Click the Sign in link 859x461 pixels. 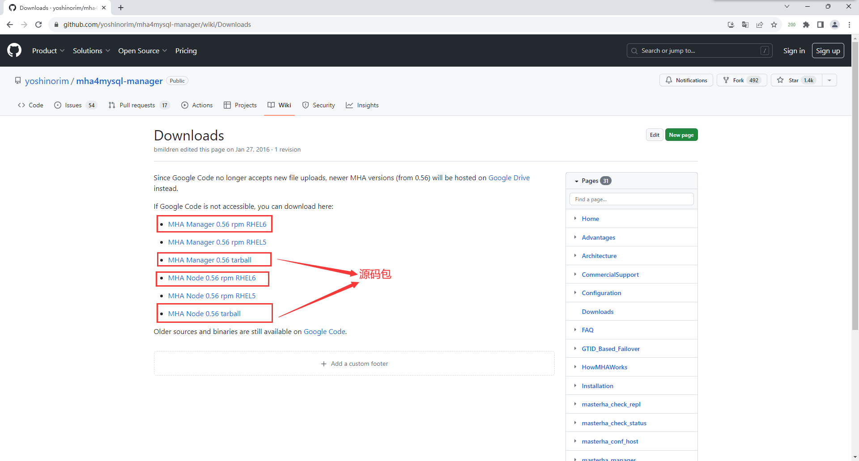(794, 51)
